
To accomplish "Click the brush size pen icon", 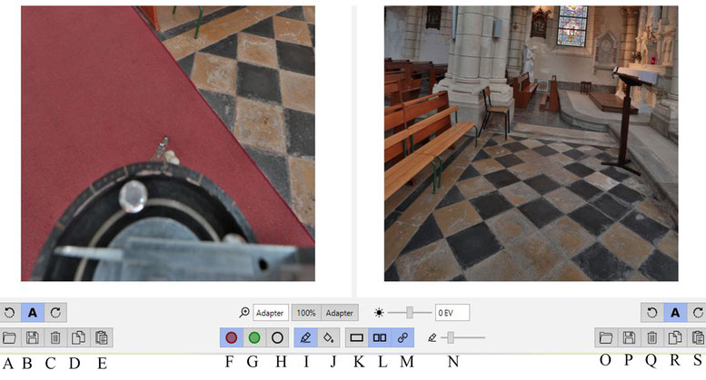I will tap(433, 337).
